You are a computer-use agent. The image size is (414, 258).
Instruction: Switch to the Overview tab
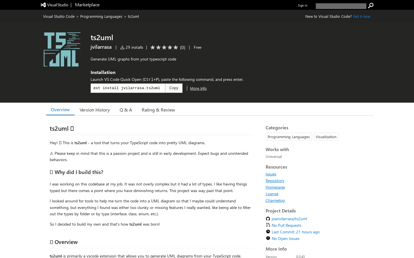60,110
